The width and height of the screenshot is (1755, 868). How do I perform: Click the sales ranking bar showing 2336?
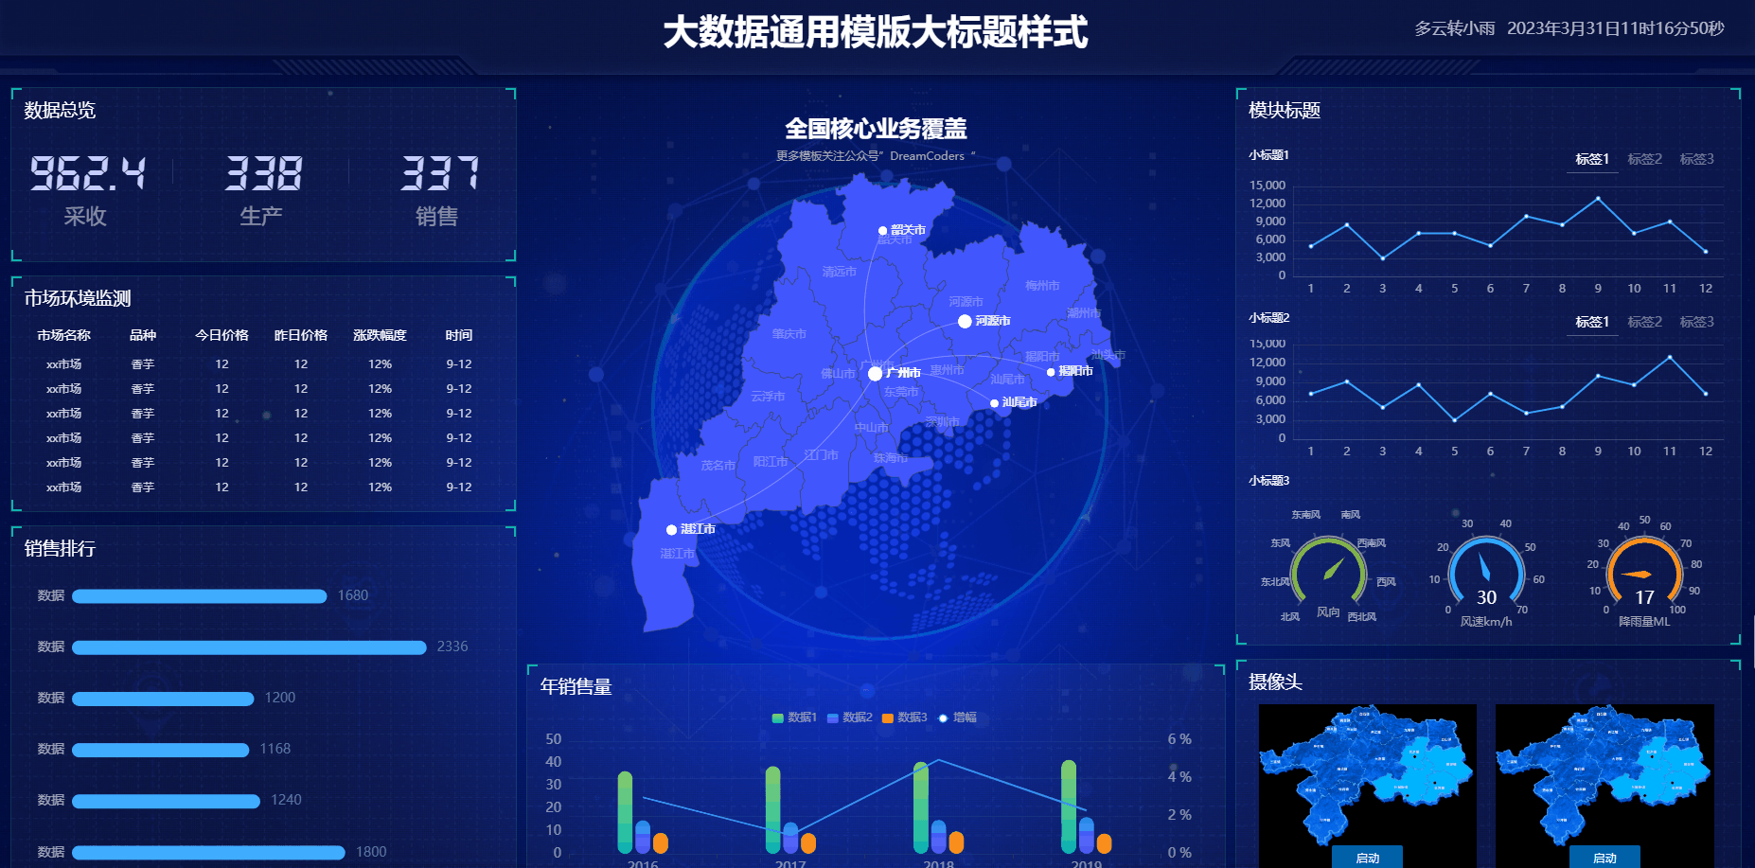(249, 647)
